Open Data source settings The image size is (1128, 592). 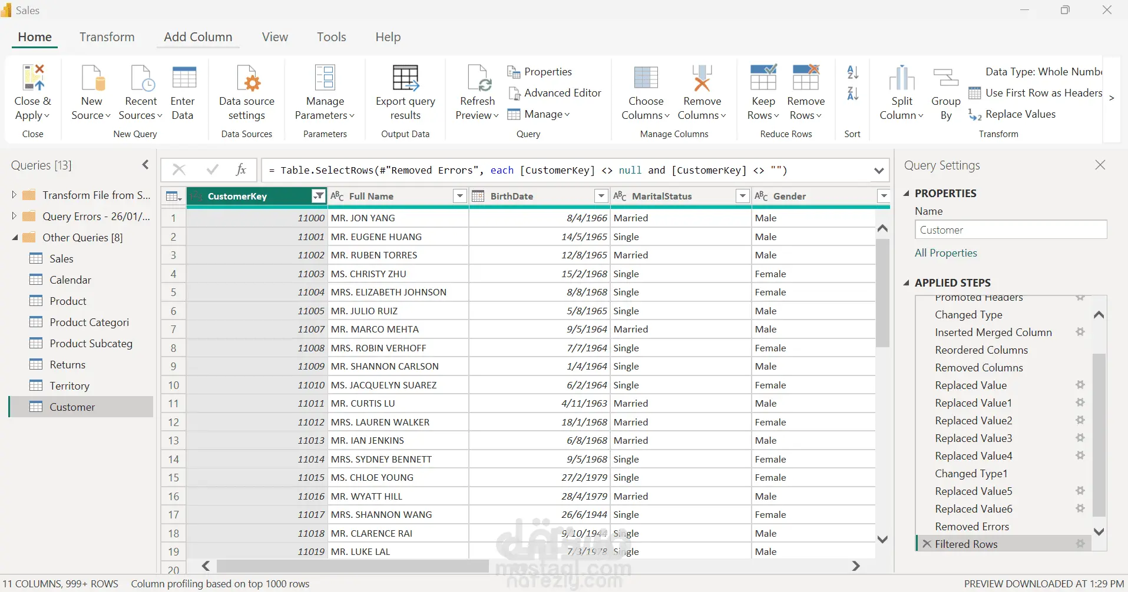247,78
